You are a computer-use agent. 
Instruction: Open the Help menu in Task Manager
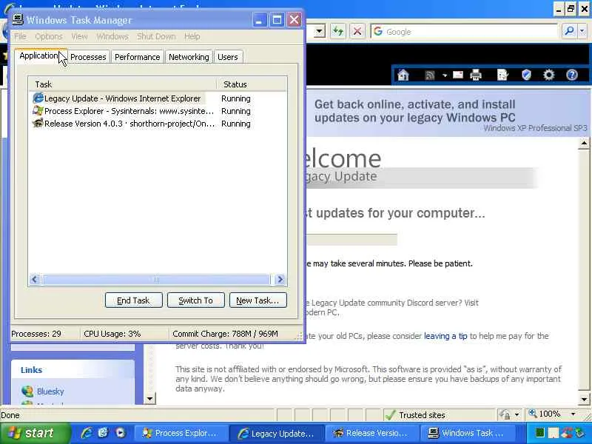tap(192, 36)
